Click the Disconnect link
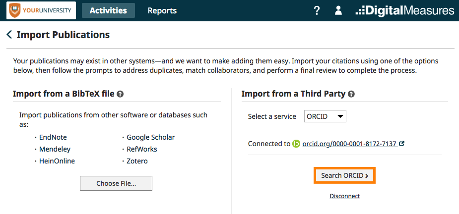 click(345, 196)
